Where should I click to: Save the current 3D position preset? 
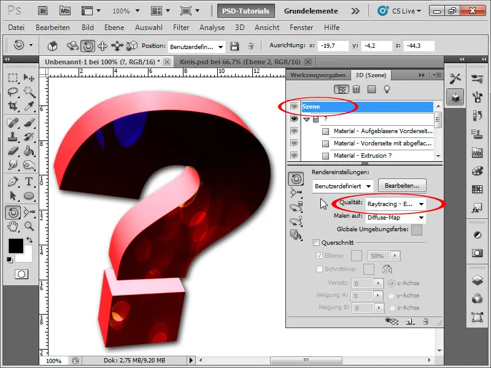[x=234, y=46]
